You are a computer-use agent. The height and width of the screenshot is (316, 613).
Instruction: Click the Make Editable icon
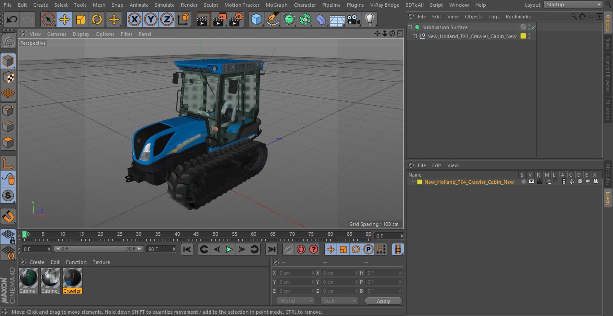8,41
